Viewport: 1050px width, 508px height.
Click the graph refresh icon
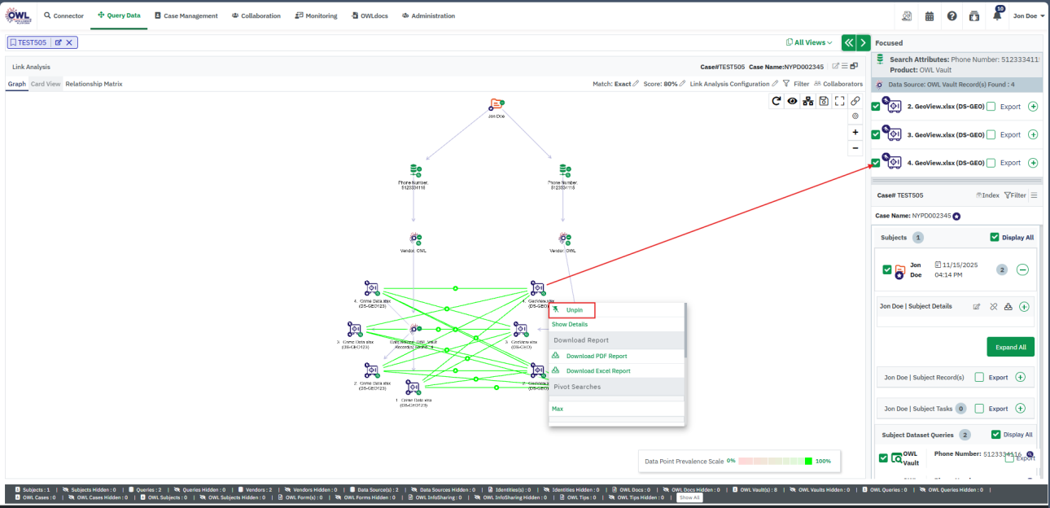pyautogui.click(x=777, y=101)
